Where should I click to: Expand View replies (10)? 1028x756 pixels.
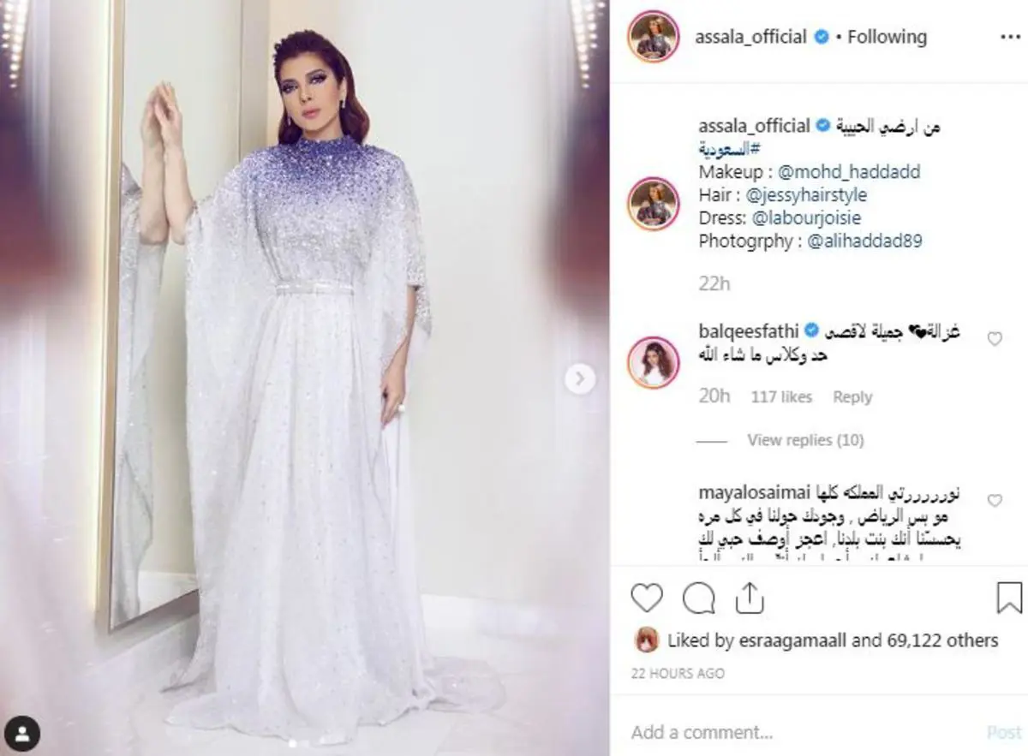(x=805, y=440)
